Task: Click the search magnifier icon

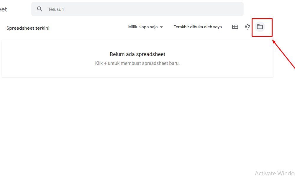Action: [40, 9]
